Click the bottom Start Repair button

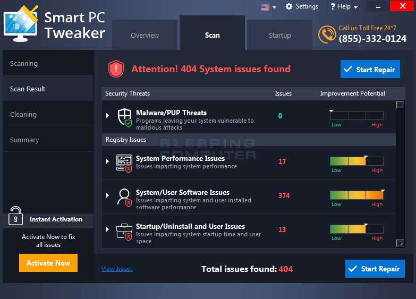375,269
